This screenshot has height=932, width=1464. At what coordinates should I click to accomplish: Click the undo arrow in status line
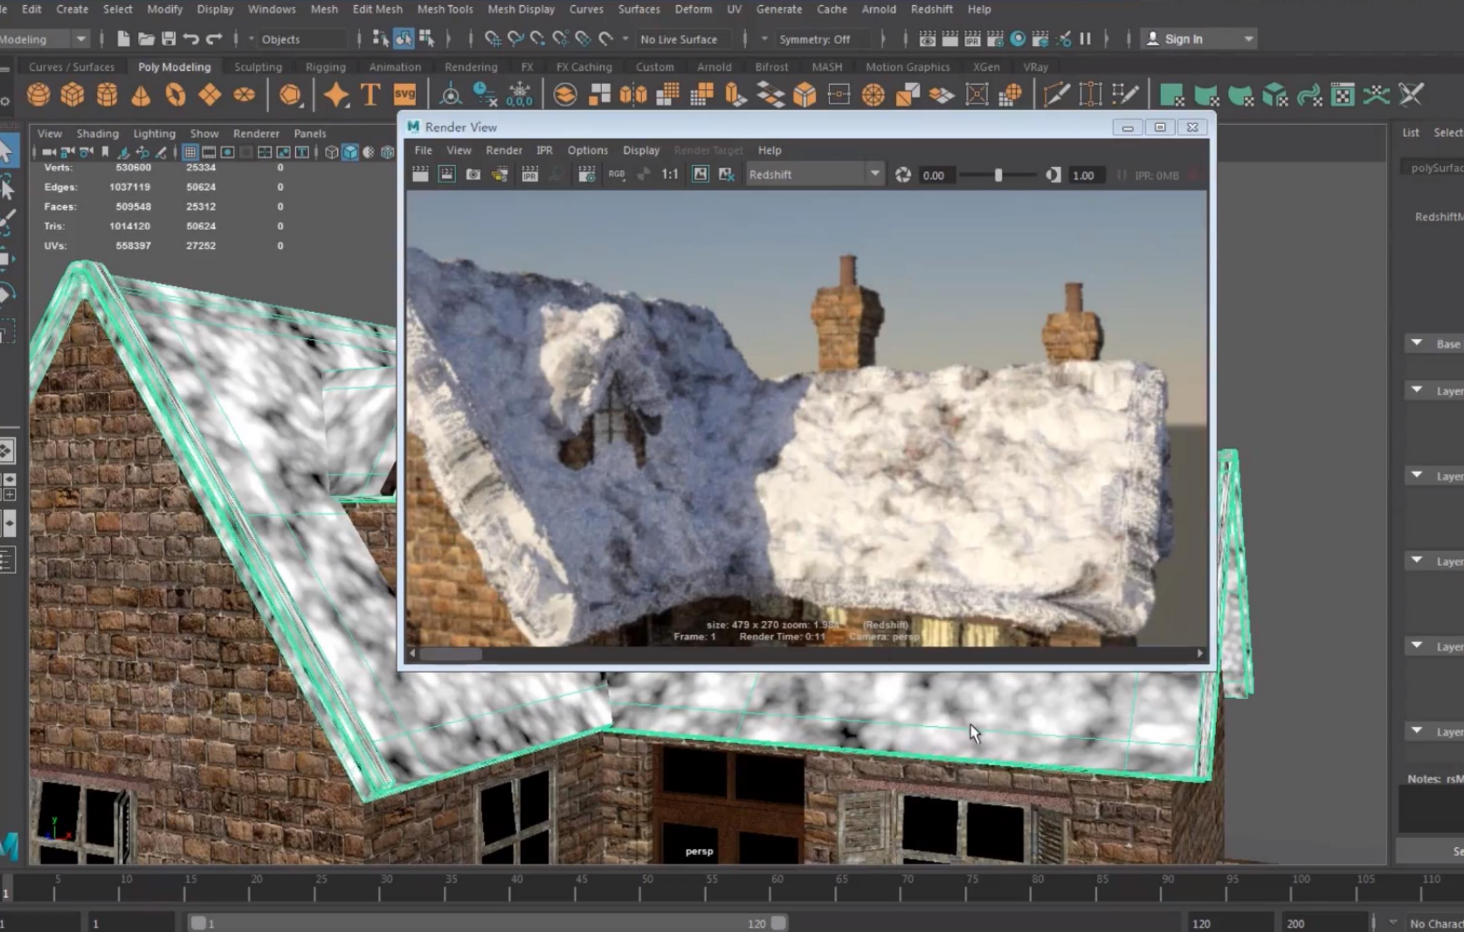pos(191,39)
